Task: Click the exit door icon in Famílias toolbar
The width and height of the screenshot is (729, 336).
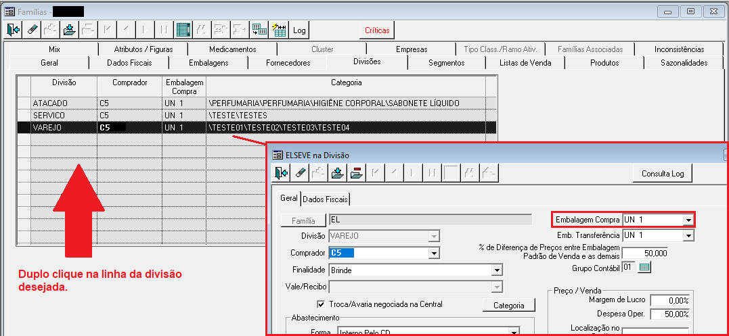Action: [14, 30]
